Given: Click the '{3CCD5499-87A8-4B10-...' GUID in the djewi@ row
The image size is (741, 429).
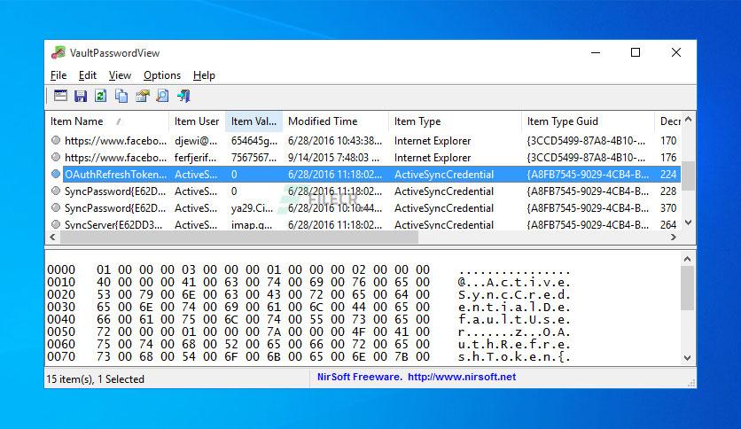Looking at the screenshot, I should tap(586, 141).
